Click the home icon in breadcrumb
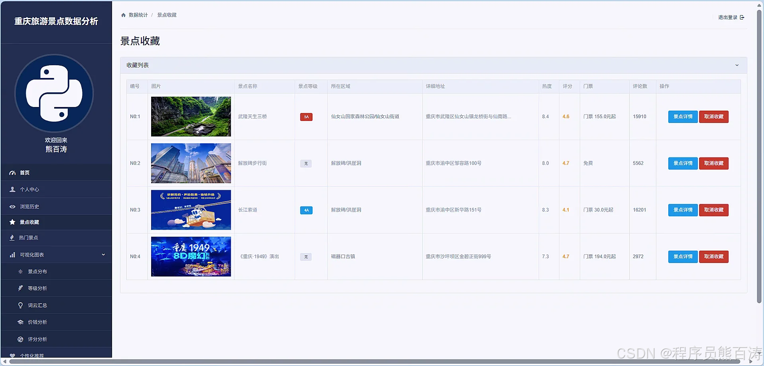The image size is (764, 366). tap(123, 15)
